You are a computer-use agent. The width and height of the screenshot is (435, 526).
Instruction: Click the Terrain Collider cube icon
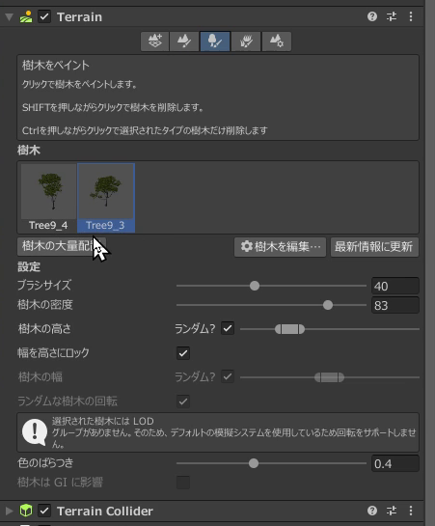26,511
